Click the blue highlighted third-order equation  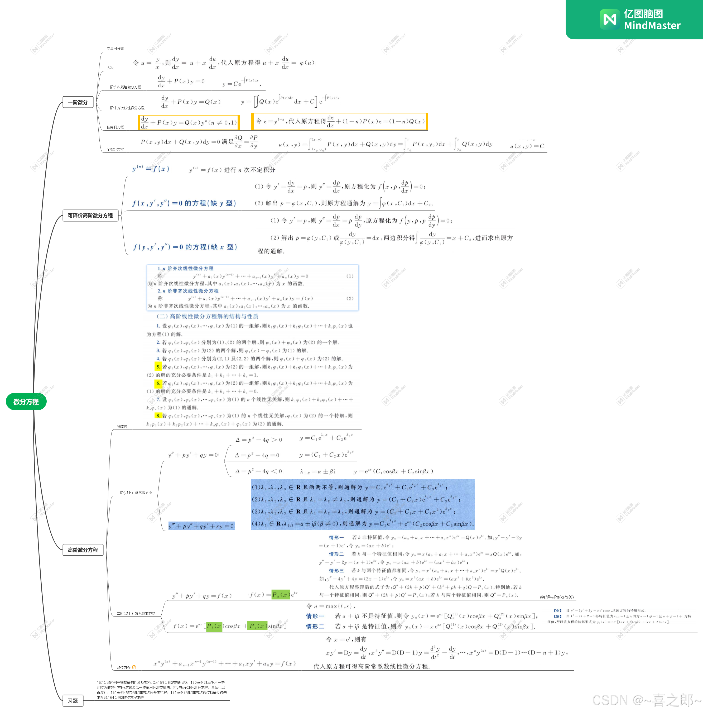pyautogui.click(x=201, y=526)
